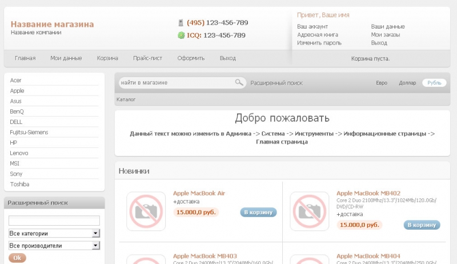Switch currency to Доллар
The width and height of the screenshot is (457, 264).
(x=407, y=83)
